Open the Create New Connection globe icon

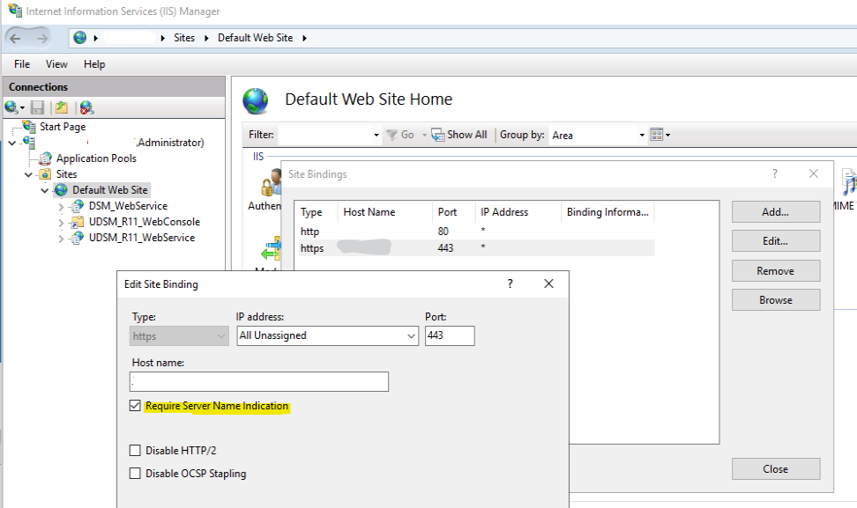pyautogui.click(x=11, y=107)
